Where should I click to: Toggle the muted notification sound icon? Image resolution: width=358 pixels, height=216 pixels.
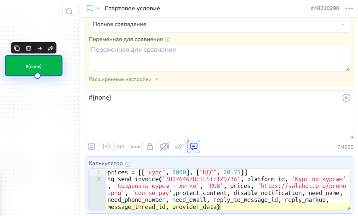click(x=164, y=147)
